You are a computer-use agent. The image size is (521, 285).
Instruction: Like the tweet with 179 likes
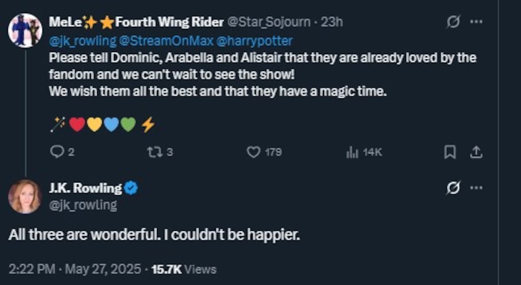pyautogui.click(x=253, y=152)
